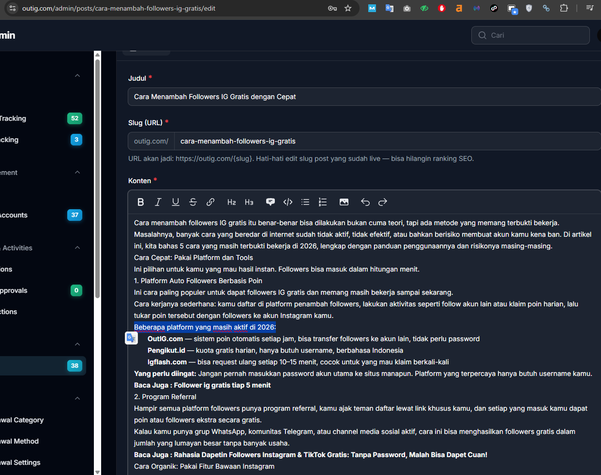Click the floating Google Translate popup icon

coord(132,338)
